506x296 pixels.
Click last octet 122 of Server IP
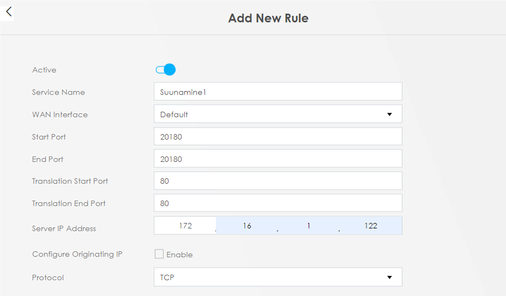[371, 226]
